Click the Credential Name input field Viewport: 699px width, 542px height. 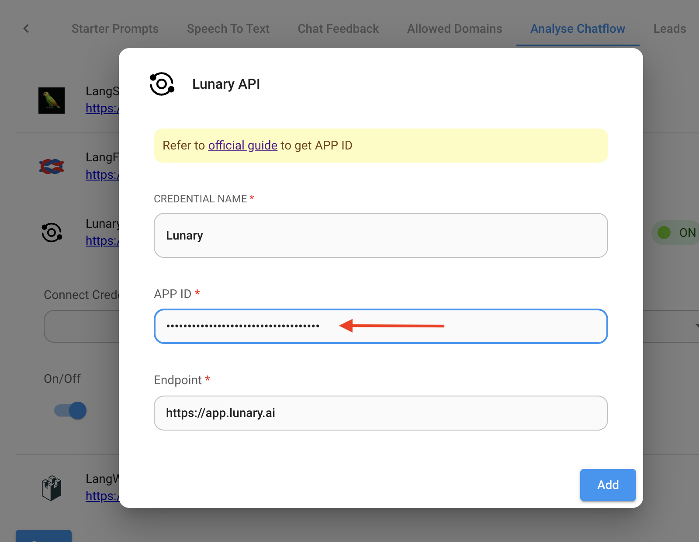pos(381,235)
